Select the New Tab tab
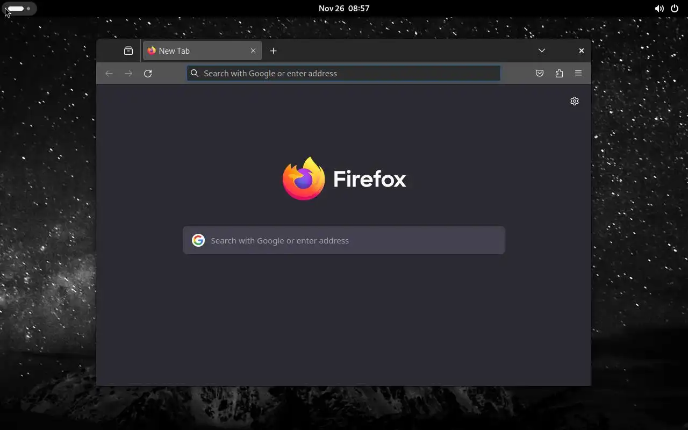Viewport: 688px width, 430px height. tap(202, 51)
